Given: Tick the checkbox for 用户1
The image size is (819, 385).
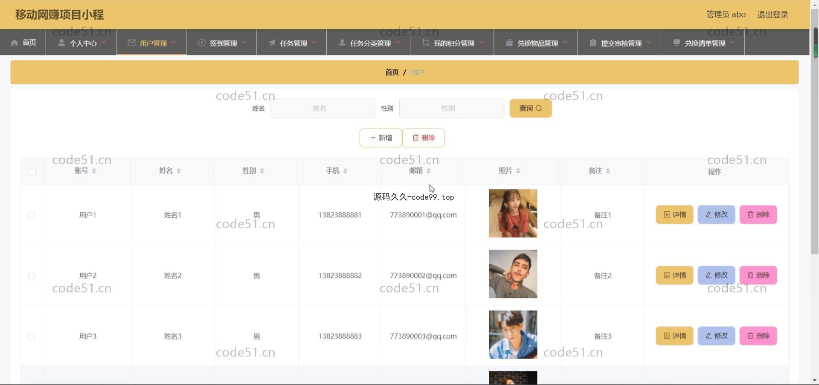Looking at the screenshot, I should [32, 215].
